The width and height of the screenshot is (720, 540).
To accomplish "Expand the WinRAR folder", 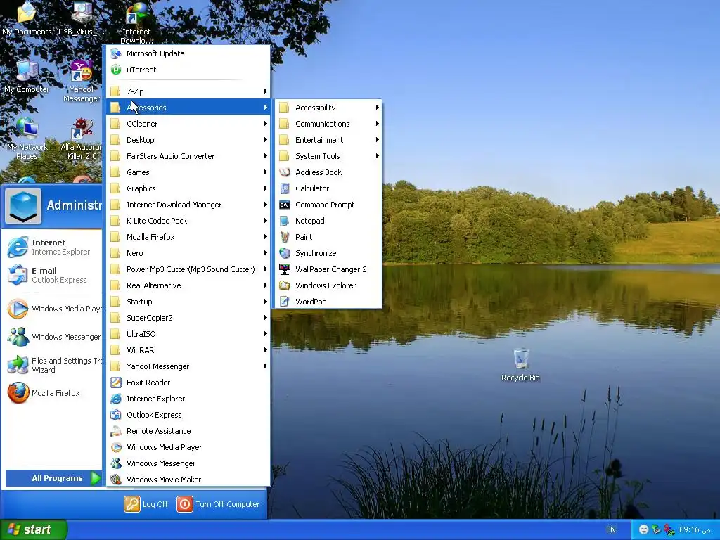I will (x=188, y=350).
